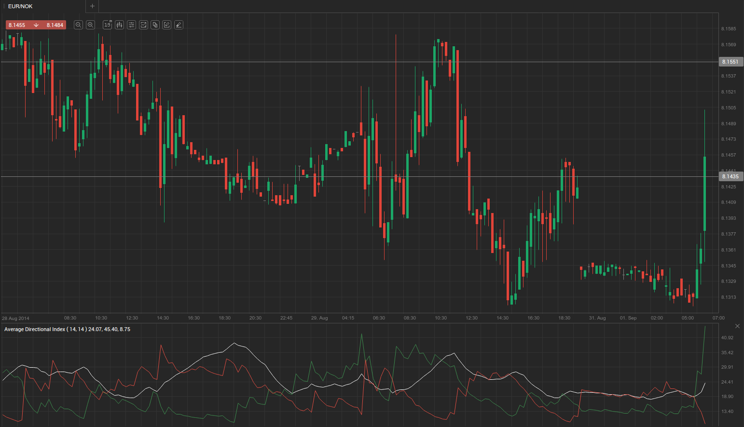744x427 pixels.
Task: Change the candlestick chart type
Action: pos(119,25)
